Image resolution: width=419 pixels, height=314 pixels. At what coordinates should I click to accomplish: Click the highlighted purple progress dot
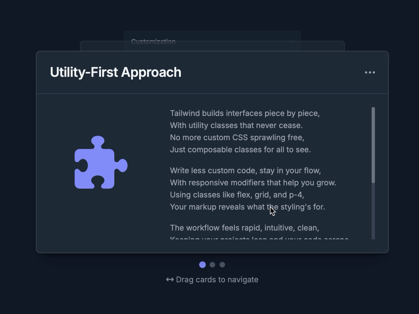click(x=202, y=265)
